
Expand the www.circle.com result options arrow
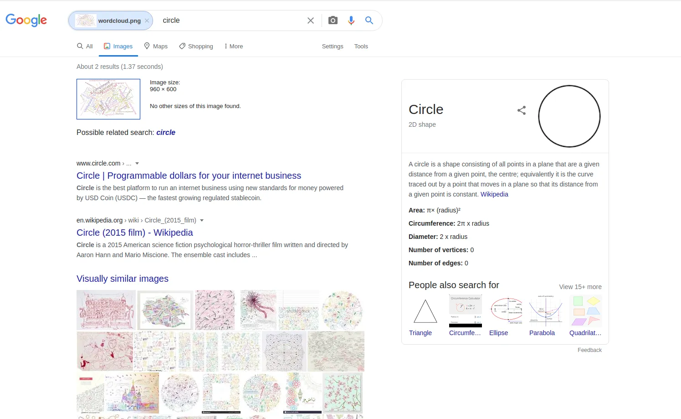pos(137,163)
